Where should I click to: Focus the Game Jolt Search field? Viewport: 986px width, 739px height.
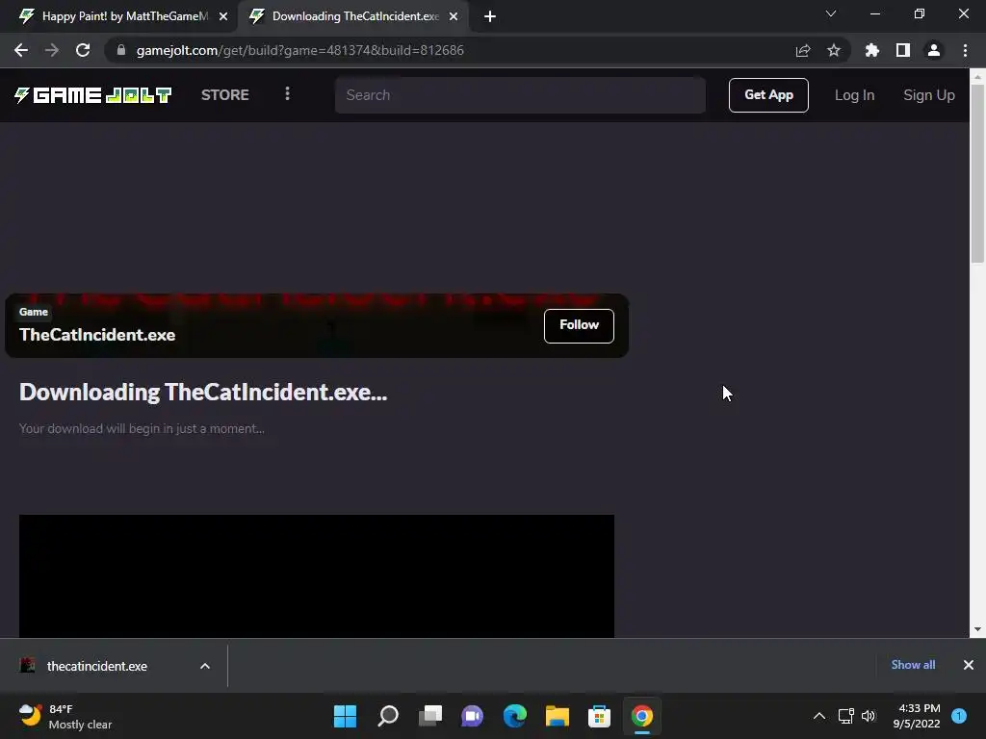click(520, 95)
